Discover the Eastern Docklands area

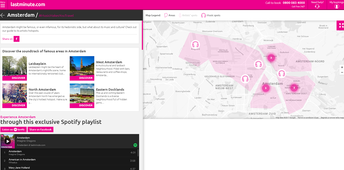[x=82, y=105]
